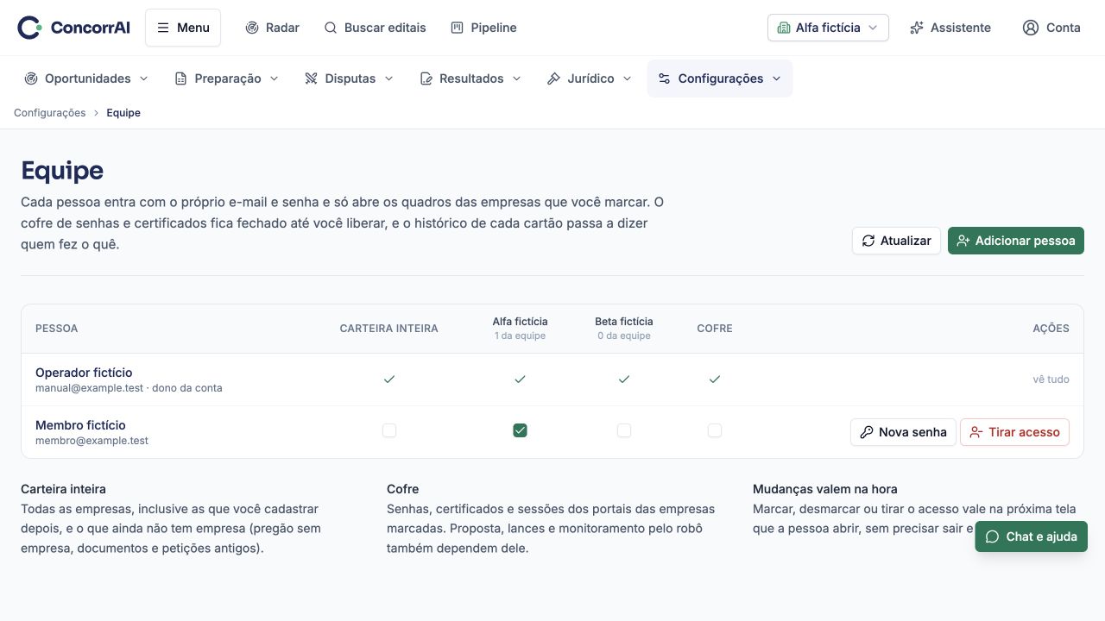Open the Assistente link
This screenshot has height=621, width=1105.
tap(950, 28)
